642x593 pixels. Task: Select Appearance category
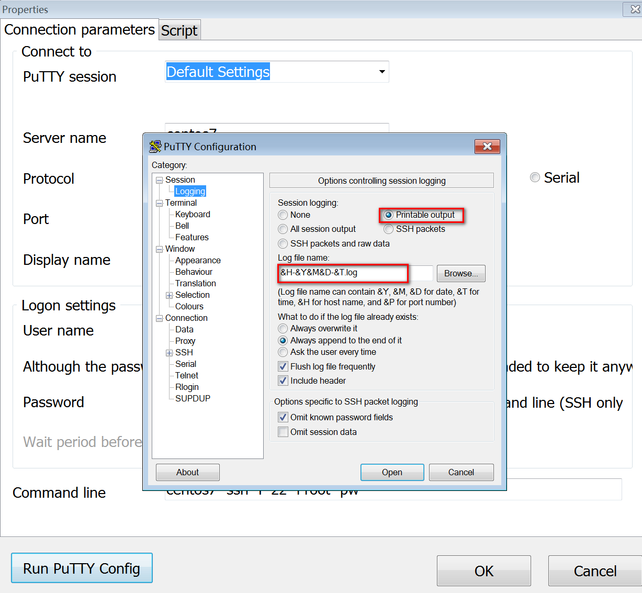point(198,261)
